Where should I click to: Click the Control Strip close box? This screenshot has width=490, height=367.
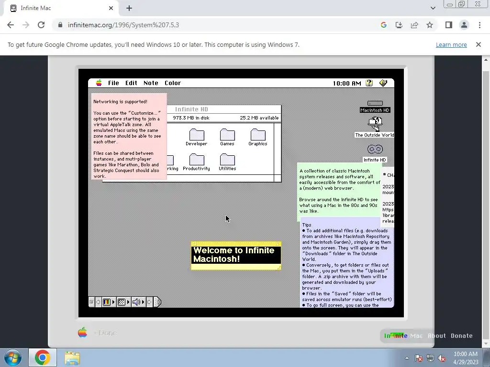pyautogui.click(x=91, y=302)
